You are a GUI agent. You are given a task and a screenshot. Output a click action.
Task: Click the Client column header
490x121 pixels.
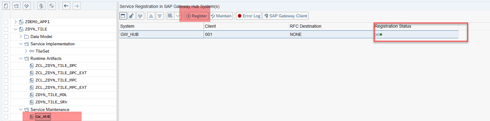pyautogui.click(x=246, y=26)
